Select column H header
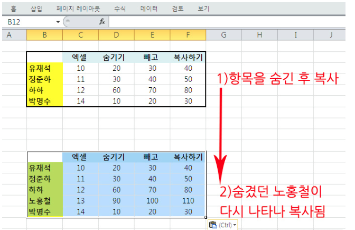Image resolution: width=355 pixels, height=230 pixels. point(259,35)
